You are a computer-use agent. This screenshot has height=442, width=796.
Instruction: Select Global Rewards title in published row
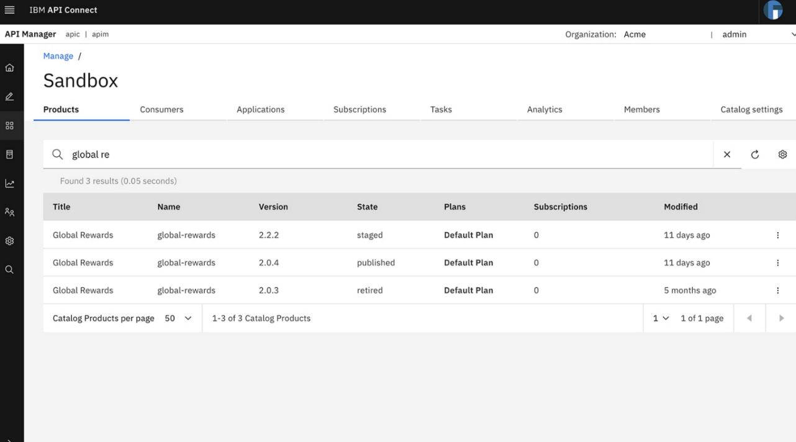(x=83, y=263)
